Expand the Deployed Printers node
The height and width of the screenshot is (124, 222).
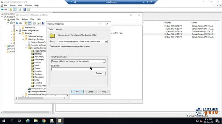pos(26,92)
